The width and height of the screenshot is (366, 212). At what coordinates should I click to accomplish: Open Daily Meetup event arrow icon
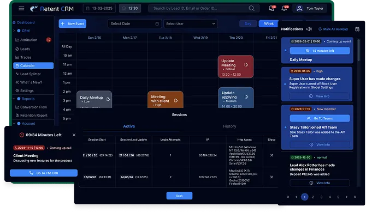click(x=108, y=99)
